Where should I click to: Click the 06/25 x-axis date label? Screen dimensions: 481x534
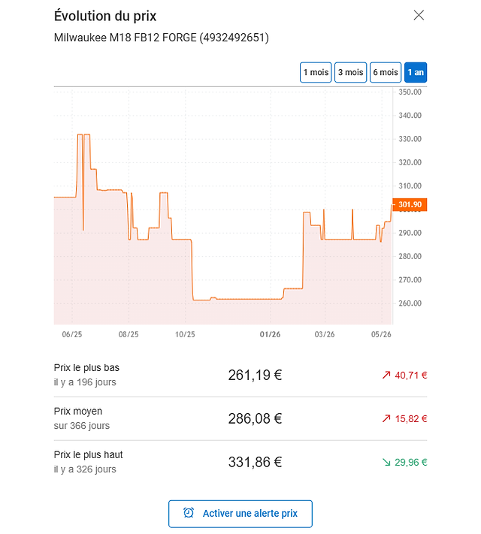coord(72,334)
